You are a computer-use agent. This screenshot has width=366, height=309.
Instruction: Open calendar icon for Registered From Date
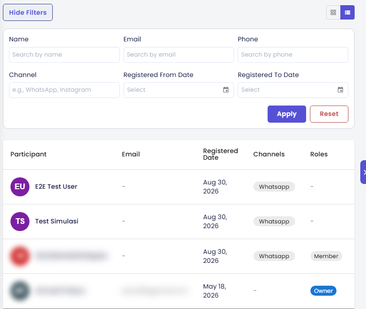226,90
